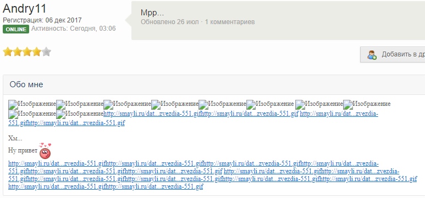Click the green ONLINE badge
This screenshot has width=425, height=198.
point(16,29)
